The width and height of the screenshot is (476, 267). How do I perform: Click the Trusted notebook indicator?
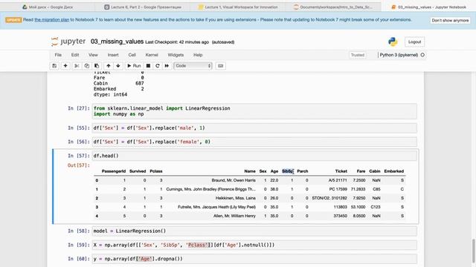[x=357, y=55]
